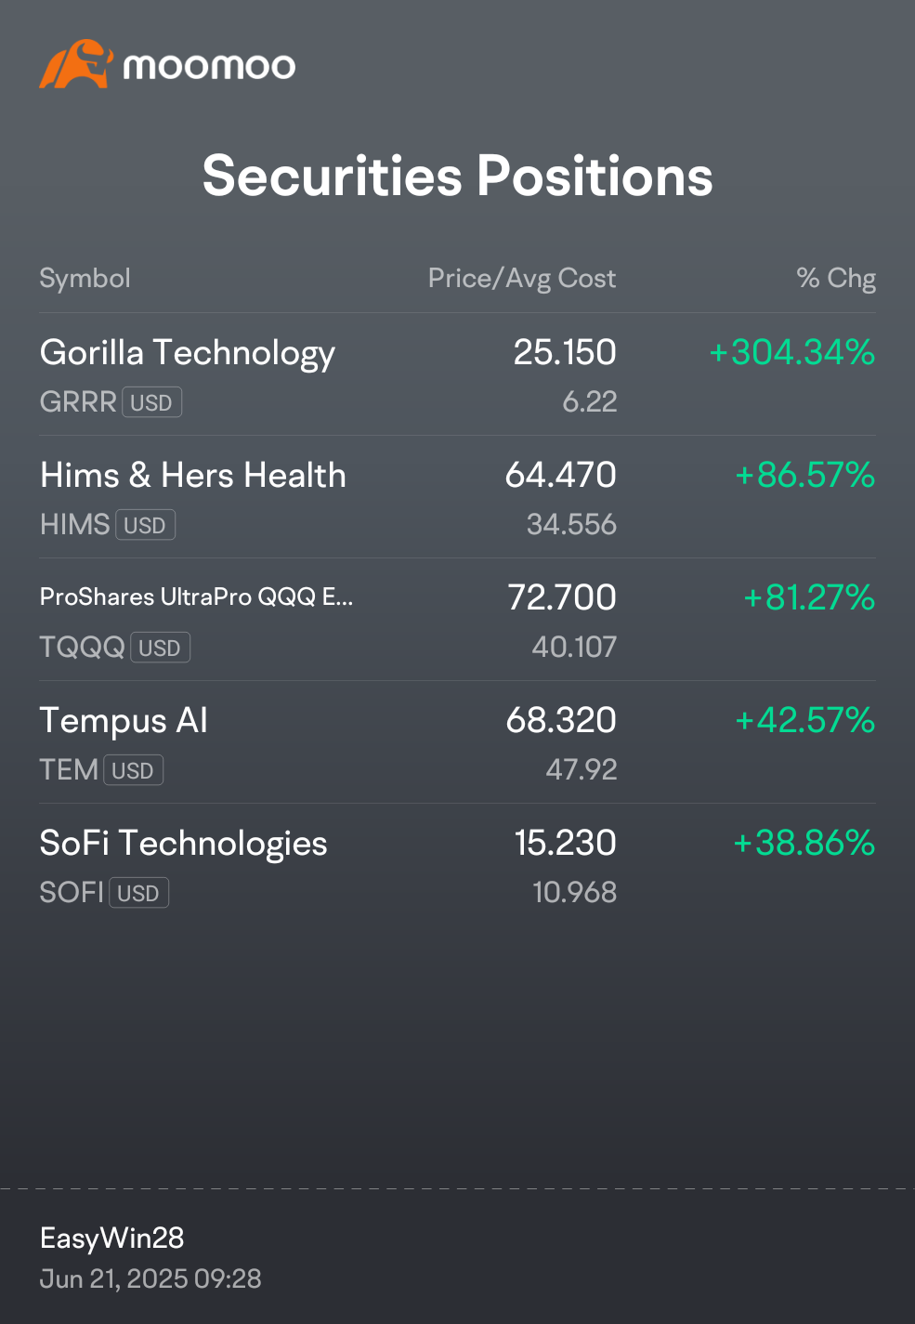Select the USD badge next to GRRR
Image resolution: width=915 pixels, height=1324 pixels.
[151, 402]
